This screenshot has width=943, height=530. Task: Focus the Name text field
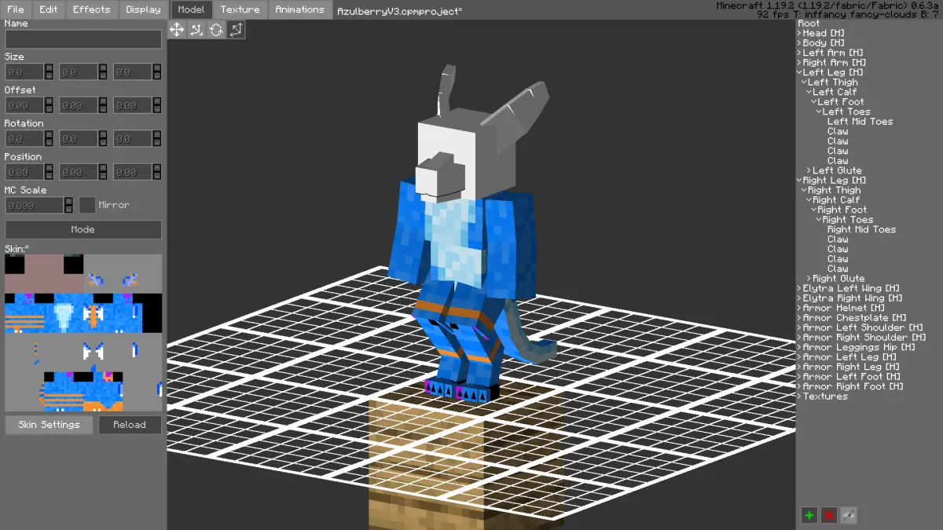coord(83,39)
